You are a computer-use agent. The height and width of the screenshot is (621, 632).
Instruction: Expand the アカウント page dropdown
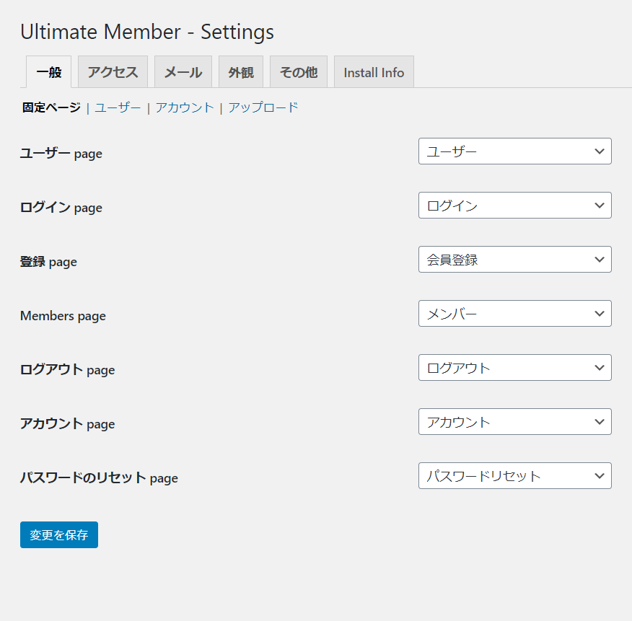pos(514,421)
